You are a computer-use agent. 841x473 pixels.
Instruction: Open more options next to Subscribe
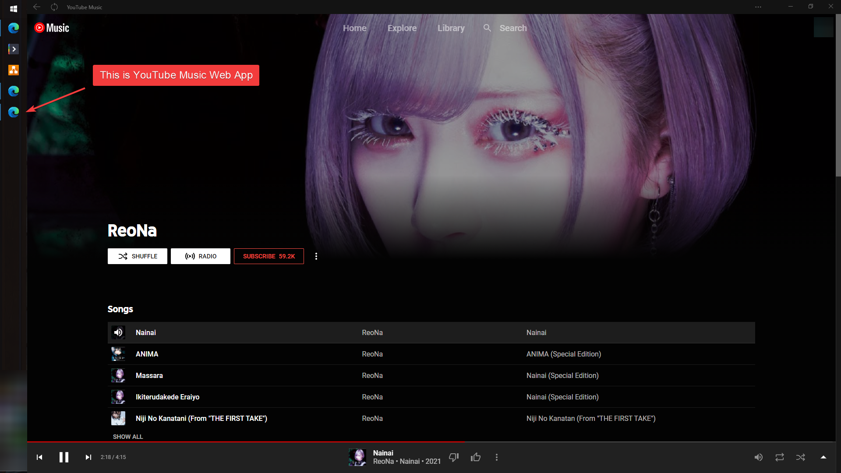tap(316, 256)
